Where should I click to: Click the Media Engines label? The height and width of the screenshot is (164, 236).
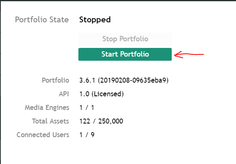(47, 108)
